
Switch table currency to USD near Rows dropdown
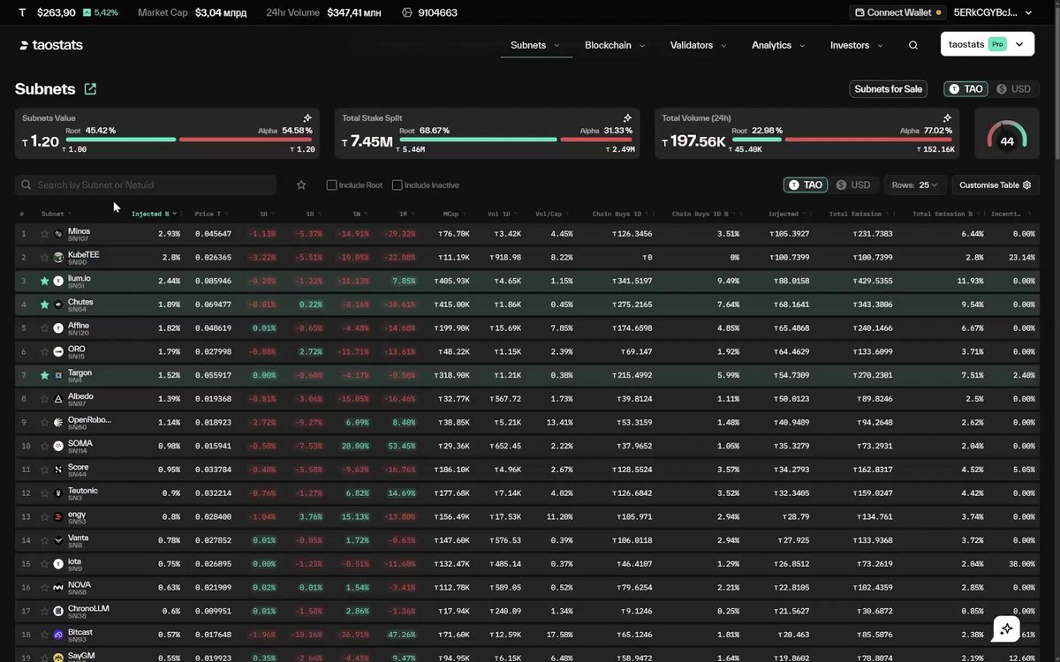coord(853,185)
